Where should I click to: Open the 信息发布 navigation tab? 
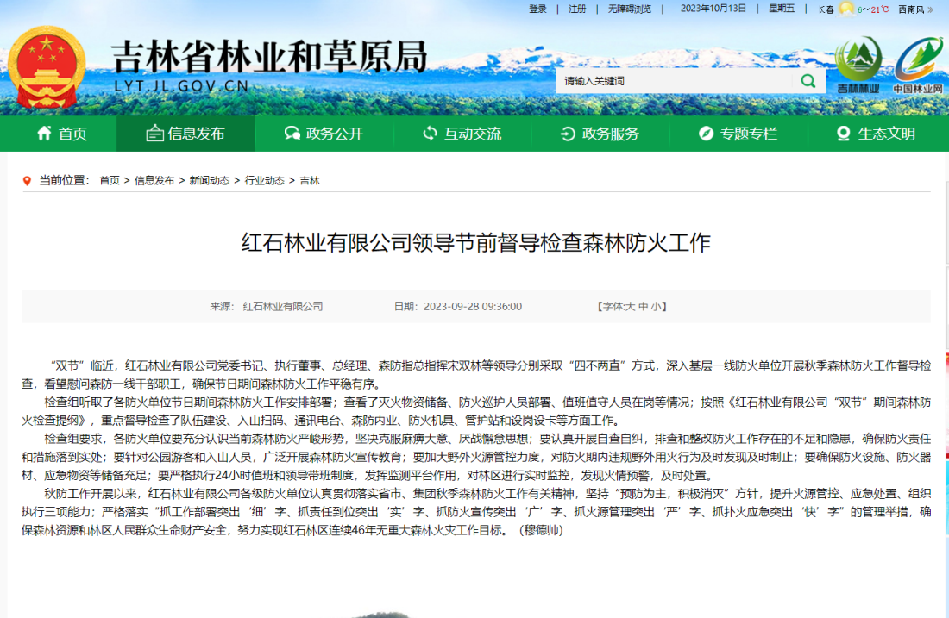point(185,134)
